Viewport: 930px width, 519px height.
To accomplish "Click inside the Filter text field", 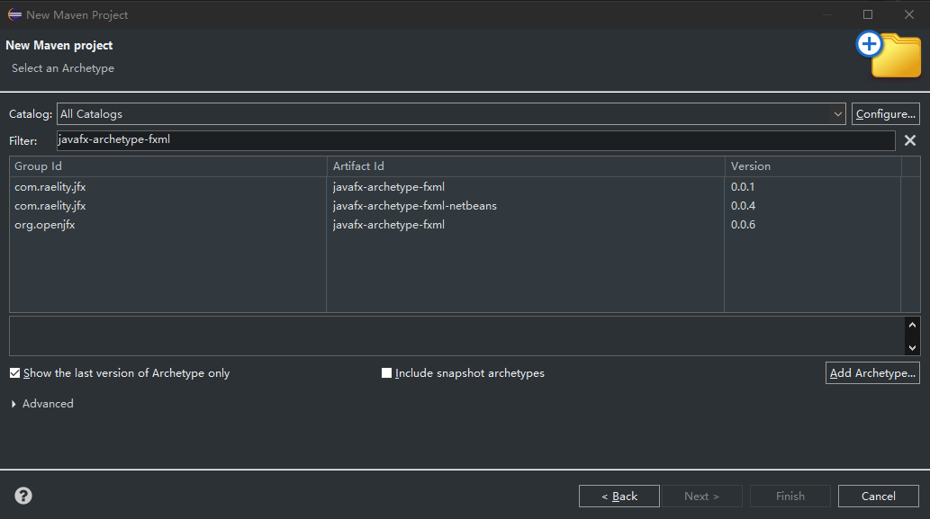I will click(360, 140).
